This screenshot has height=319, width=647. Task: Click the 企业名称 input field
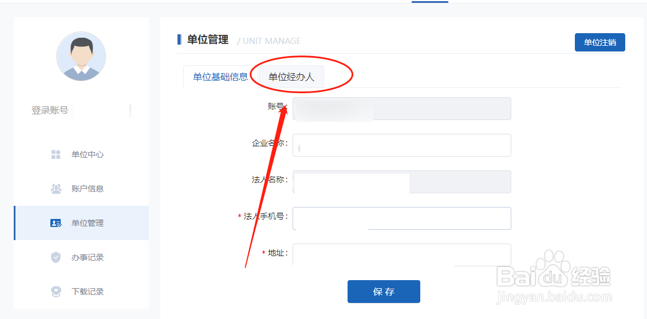click(x=402, y=145)
